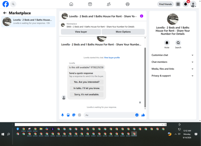201x146 pixels.
Task: Focus the taskbar address toolbar input
Action: [88, 125]
